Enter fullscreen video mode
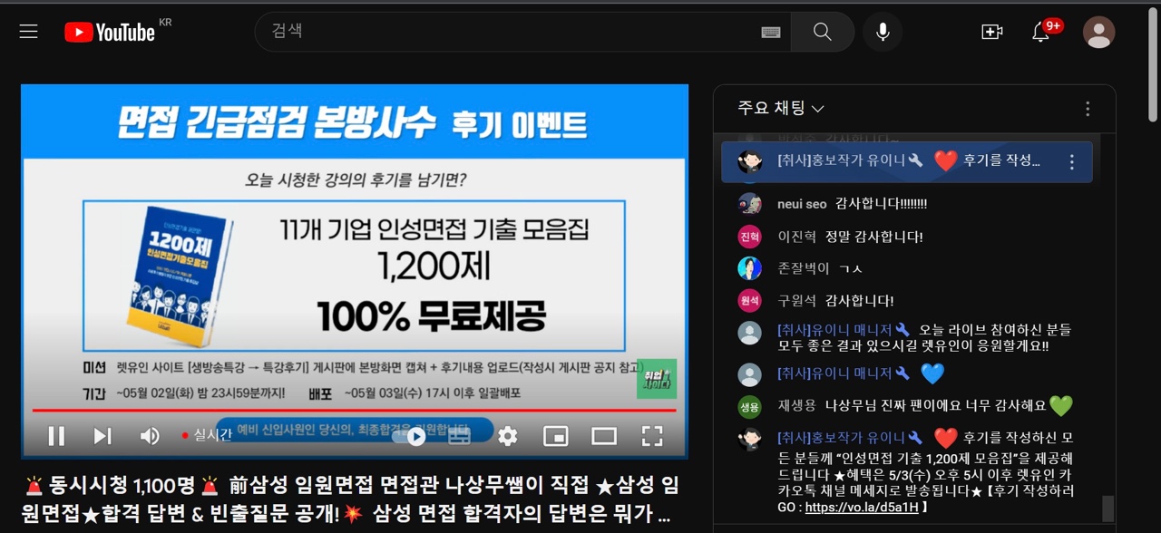Image resolution: width=1161 pixels, height=533 pixels. [652, 436]
